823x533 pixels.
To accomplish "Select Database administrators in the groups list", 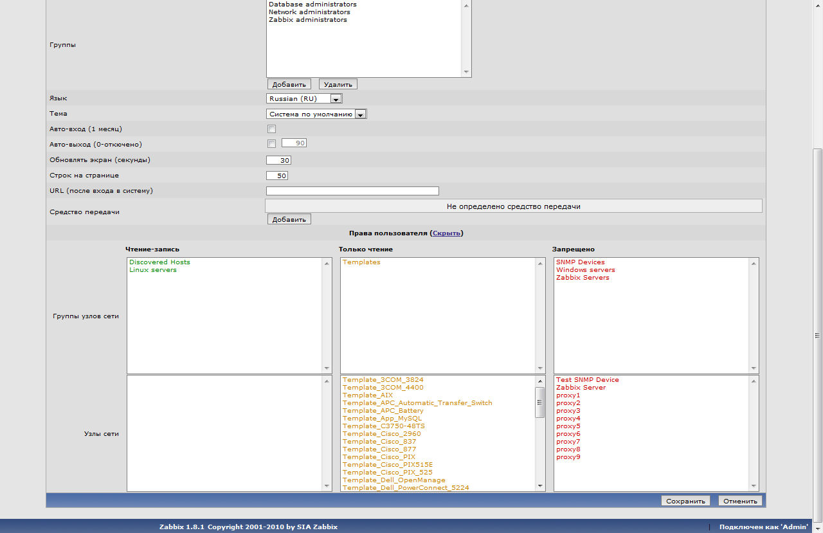I will point(312,5).
